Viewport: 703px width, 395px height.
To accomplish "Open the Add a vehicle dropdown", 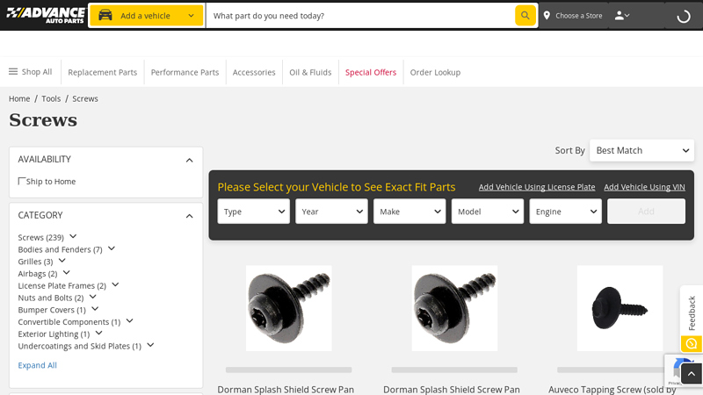I will [146, 16].
